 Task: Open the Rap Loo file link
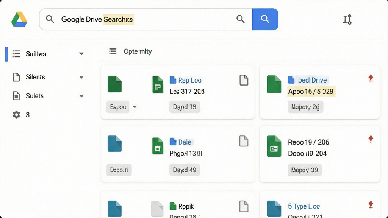click(190, 80)
